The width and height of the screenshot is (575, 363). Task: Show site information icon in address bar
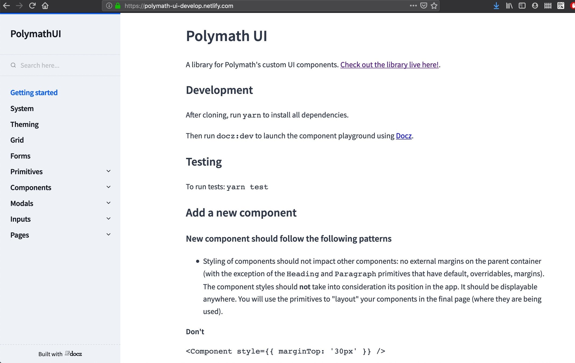[109, 6]
